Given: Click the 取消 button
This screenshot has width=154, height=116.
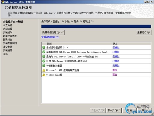Looking at the screenshot, I should point(130,110).
